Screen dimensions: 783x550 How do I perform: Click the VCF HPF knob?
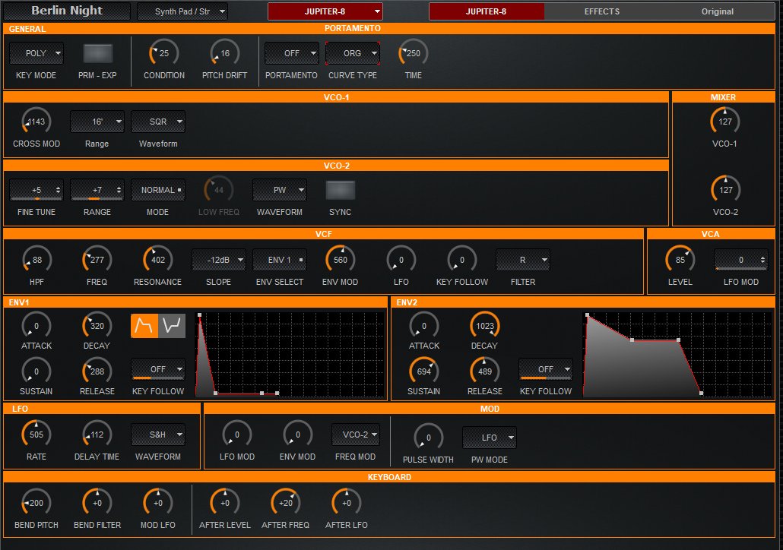(x=37, y=260)
